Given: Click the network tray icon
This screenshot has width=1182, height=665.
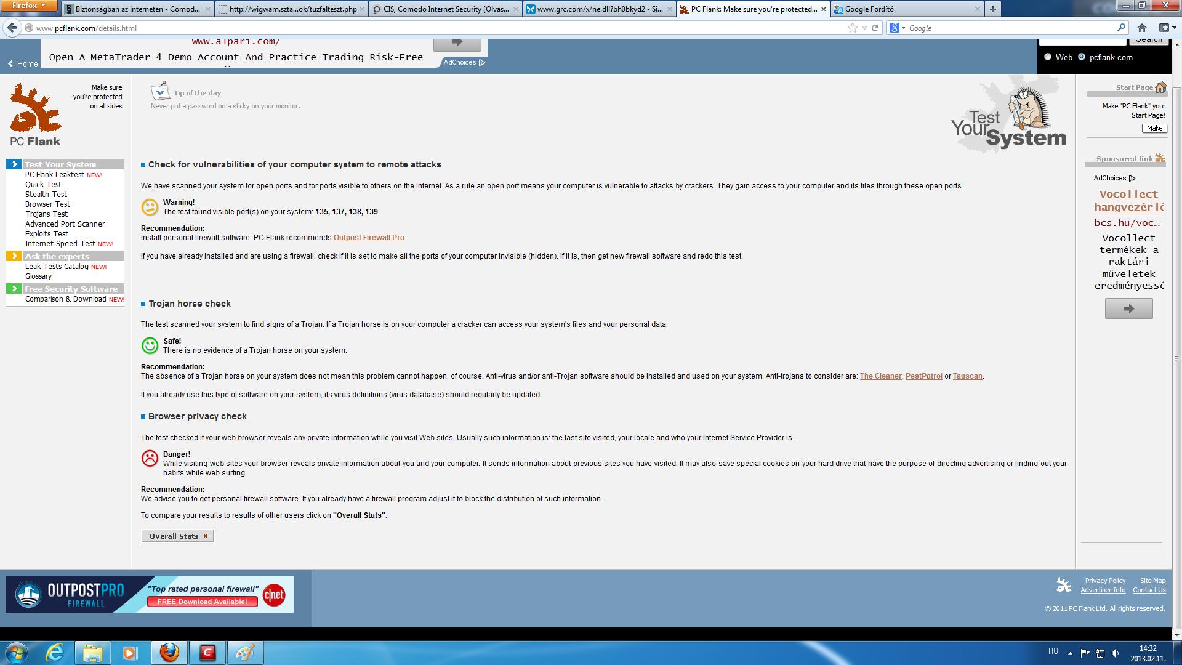Looking at the screenshot, I should pos(1100,653).
